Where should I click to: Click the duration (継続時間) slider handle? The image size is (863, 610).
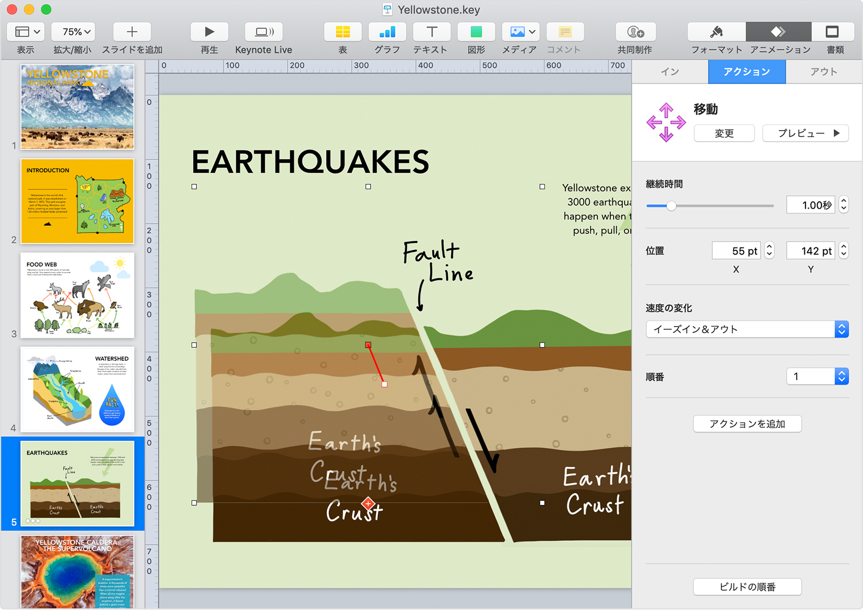(x=671, y=206)
